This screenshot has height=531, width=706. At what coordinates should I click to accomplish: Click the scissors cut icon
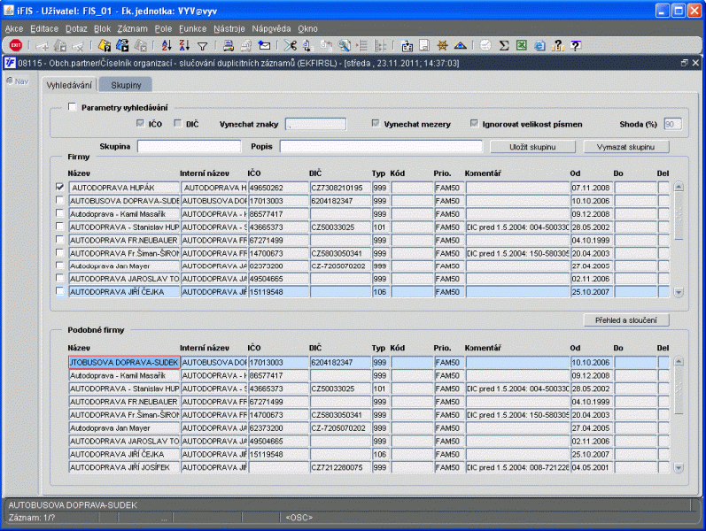point(291,45)
